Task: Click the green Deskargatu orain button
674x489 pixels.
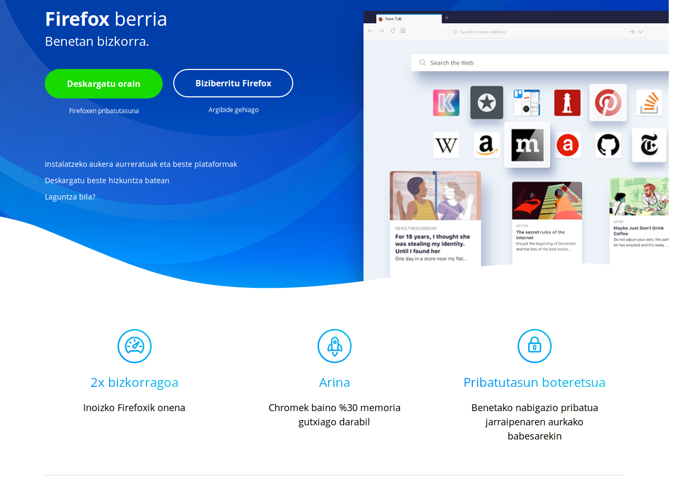Action: (104, 84)
